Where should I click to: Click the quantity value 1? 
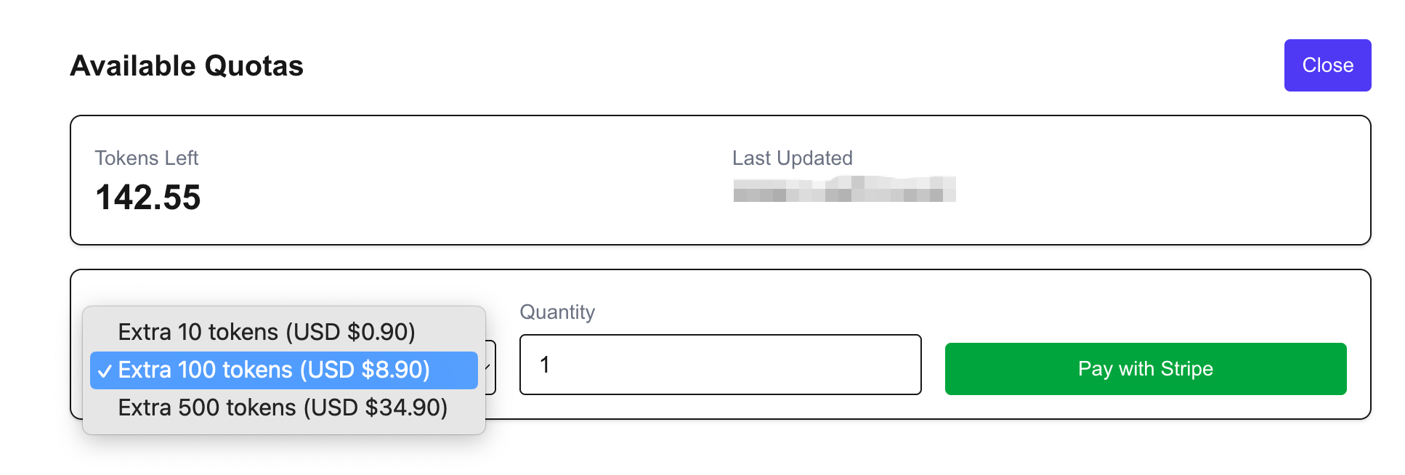(x=545, y=365)
